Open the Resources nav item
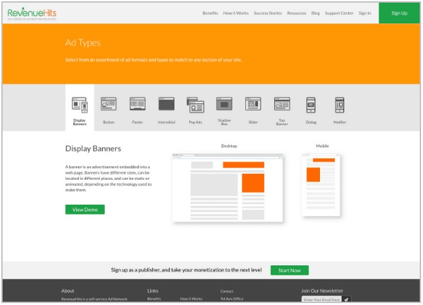 (x=297, y=13)
